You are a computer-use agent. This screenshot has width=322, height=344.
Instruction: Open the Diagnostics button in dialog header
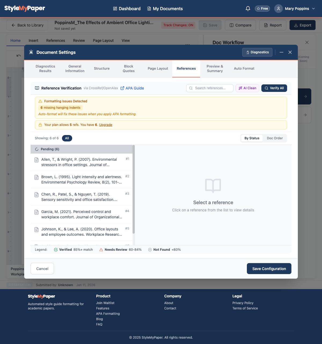tap(257, 52)
